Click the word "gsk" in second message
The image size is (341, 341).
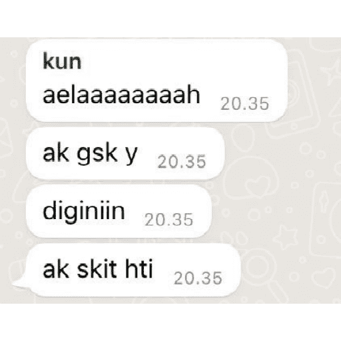point(97,154)
